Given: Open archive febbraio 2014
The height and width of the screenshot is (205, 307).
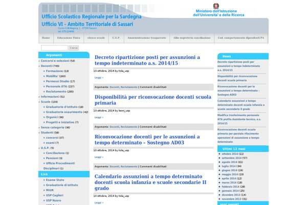Looking at the screenshot, I should pyautogui.click(x=230, y=187).
